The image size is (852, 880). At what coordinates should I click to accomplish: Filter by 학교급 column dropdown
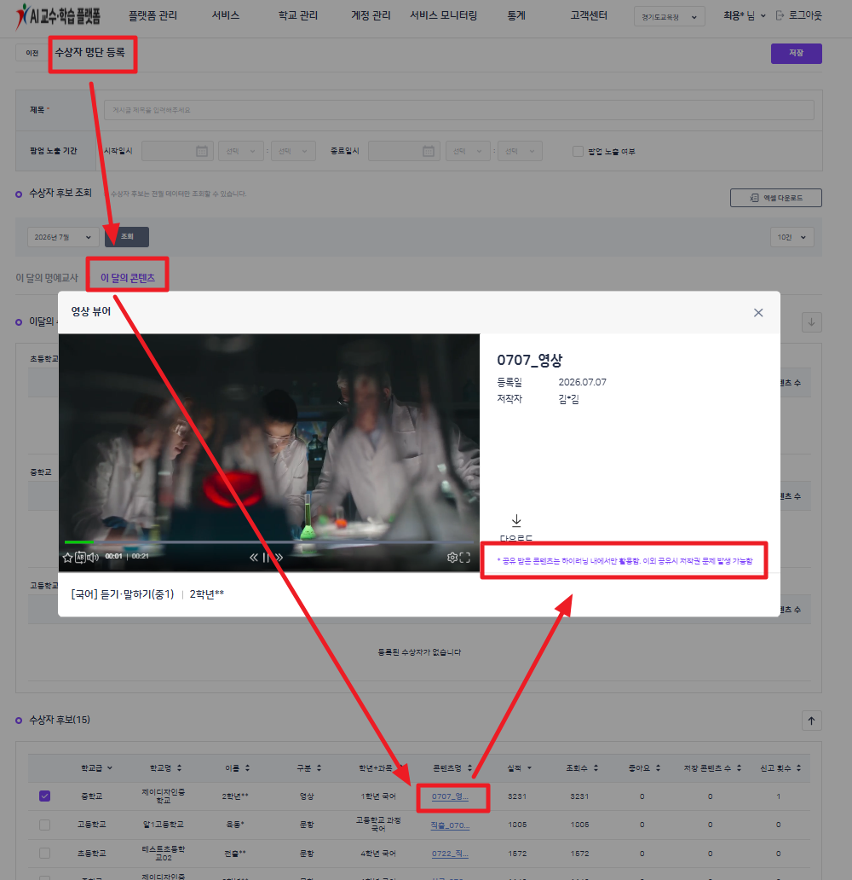coord(96,767)
